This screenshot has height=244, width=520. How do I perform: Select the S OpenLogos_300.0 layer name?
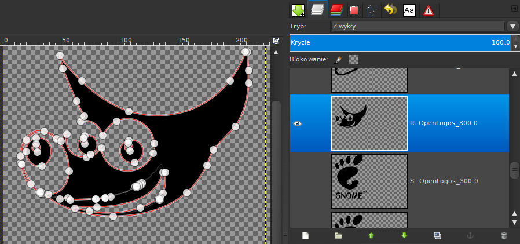coord(444,181)
